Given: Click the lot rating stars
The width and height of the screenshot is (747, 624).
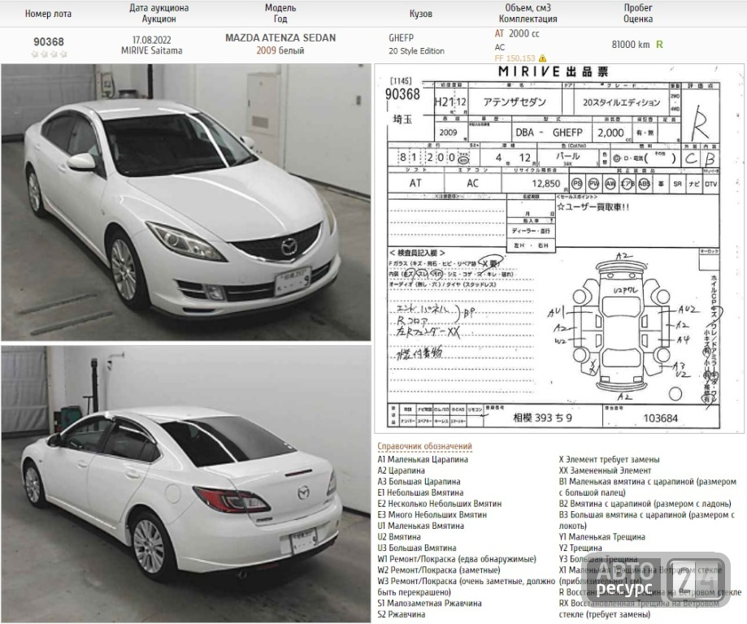Looking at the screenshot, I should [x=49, y=54].
